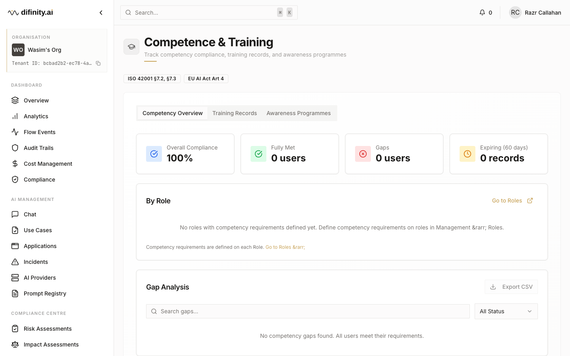Screen dimensions: 570x356
Task: Click the graduation cap page icon
Action: point(131,47)
